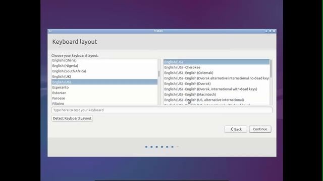This screenshot has width=323, height=181.
Task: Minimize the Install window
Action: (266, 31)
